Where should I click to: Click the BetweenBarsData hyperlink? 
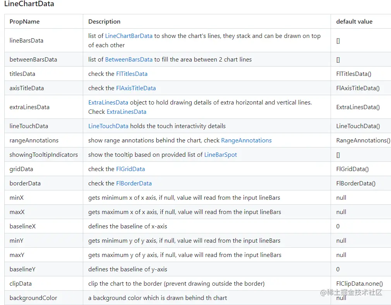[x=129, y=60]
